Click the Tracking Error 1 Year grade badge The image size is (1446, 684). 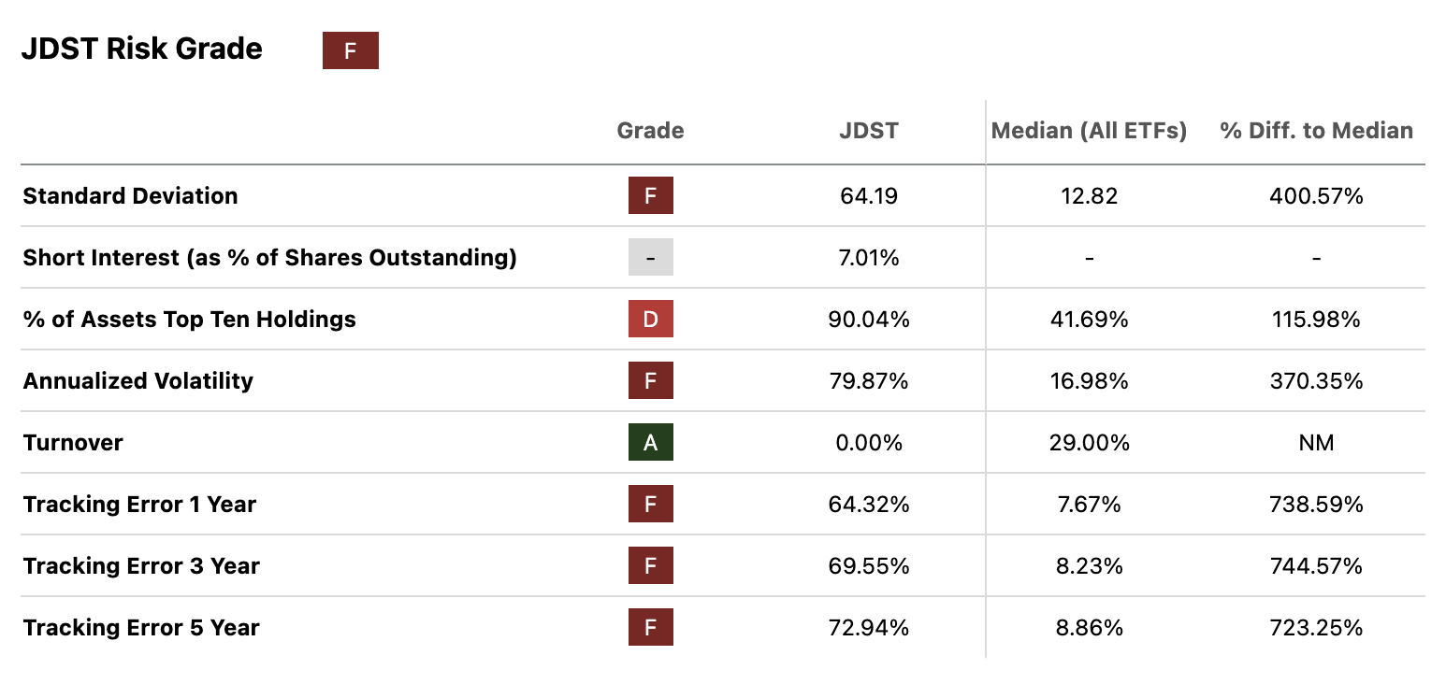650,505
